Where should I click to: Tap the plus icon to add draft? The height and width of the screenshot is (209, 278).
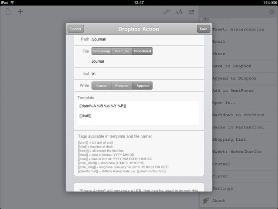click(x=20, y=12)
